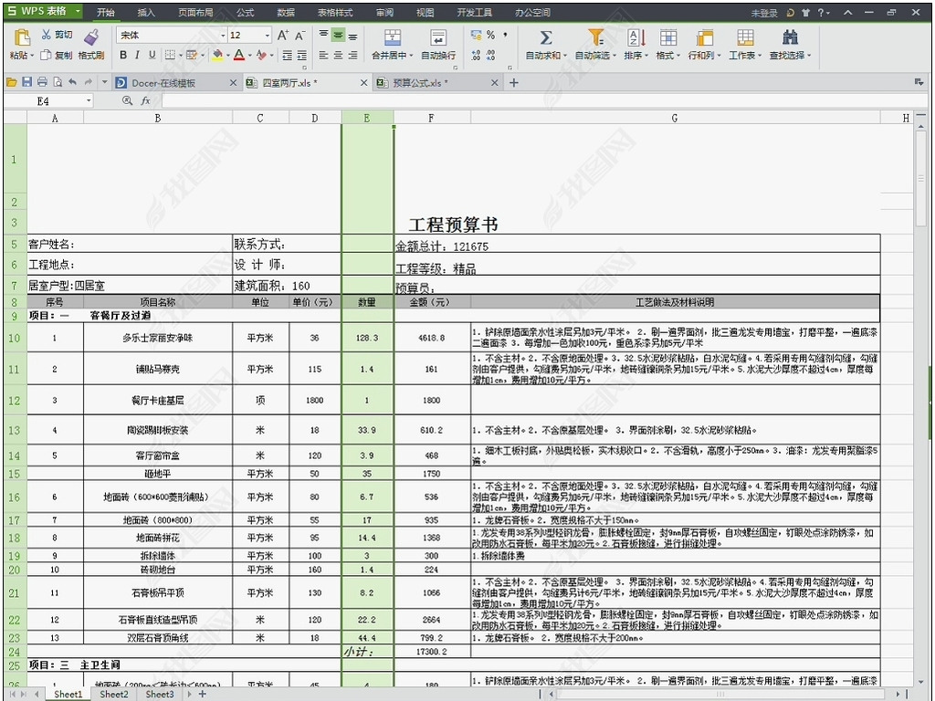
Task: Toggle underline formatting
Action: tap(152, 55)
